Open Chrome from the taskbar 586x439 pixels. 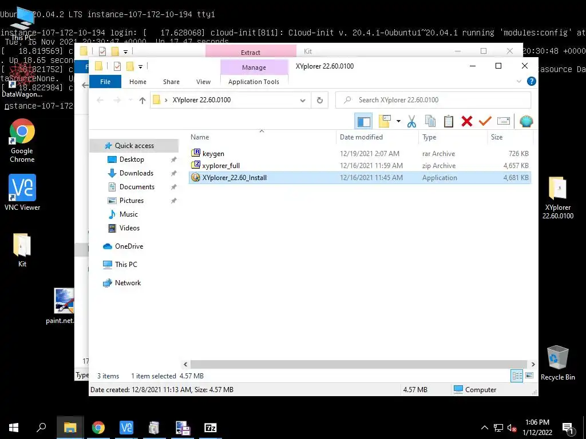click(98, 428)
